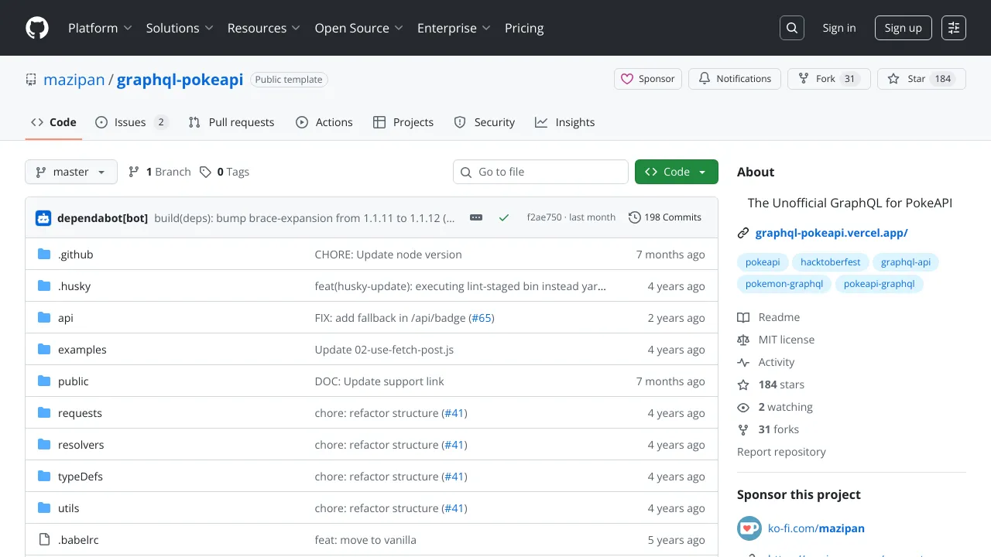Screen dimensions: 991x557
Task: Click the ko-fi sponsor logo
Action: 749,529
